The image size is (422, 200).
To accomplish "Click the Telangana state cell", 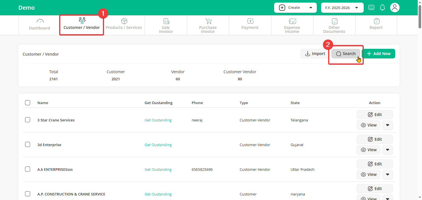I will 299,120.
